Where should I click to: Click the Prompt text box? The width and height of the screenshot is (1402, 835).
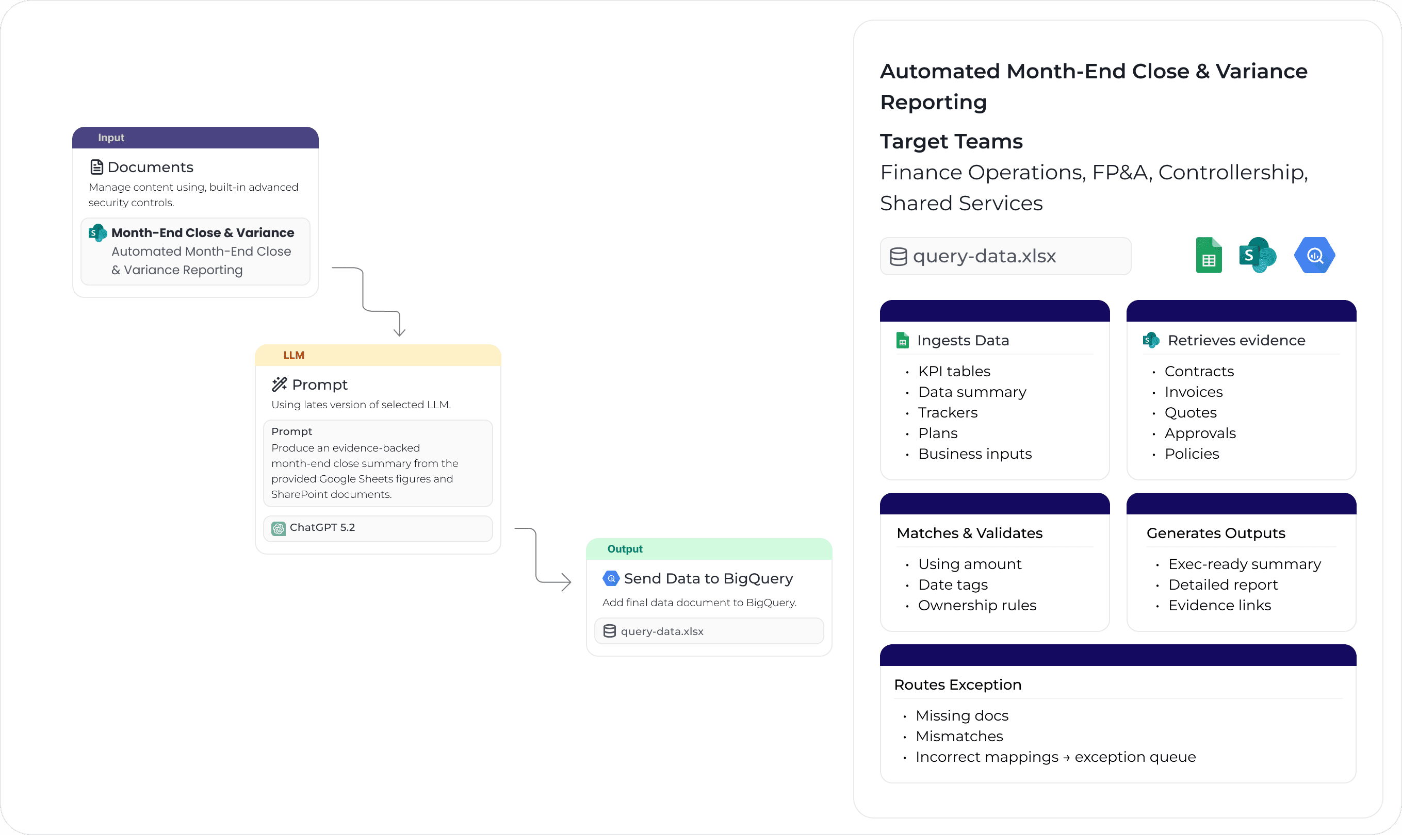point(377,463)
